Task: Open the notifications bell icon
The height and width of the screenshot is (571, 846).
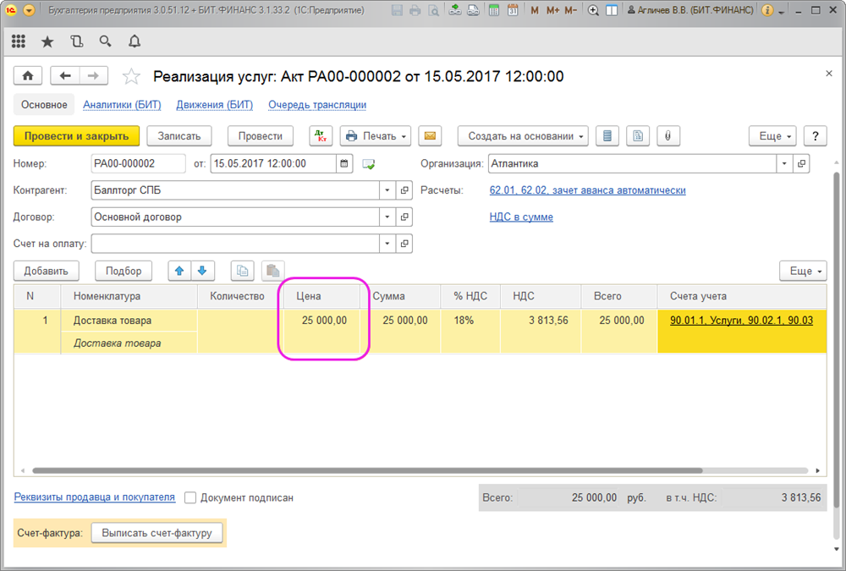Action: (x=135, y=41)
